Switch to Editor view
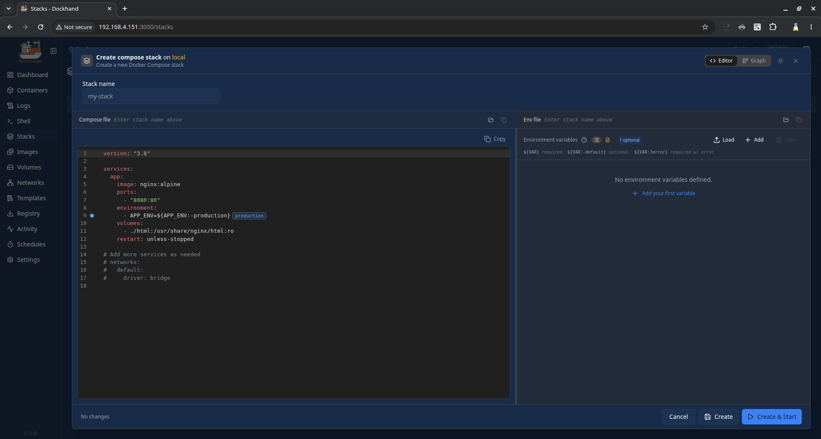821x439 pixels. [721, 61]
